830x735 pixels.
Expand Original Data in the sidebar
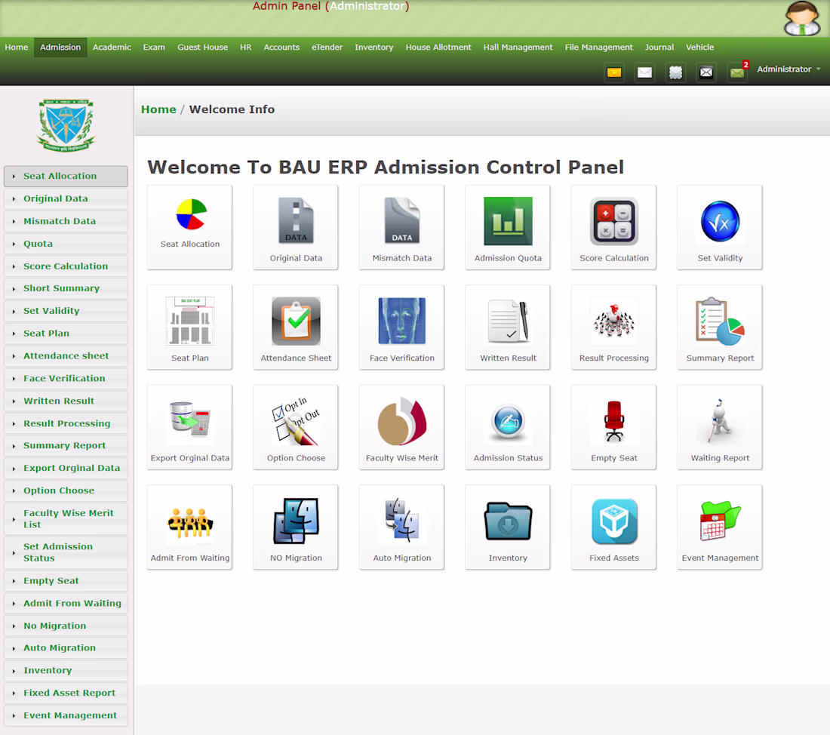(66, 198)
